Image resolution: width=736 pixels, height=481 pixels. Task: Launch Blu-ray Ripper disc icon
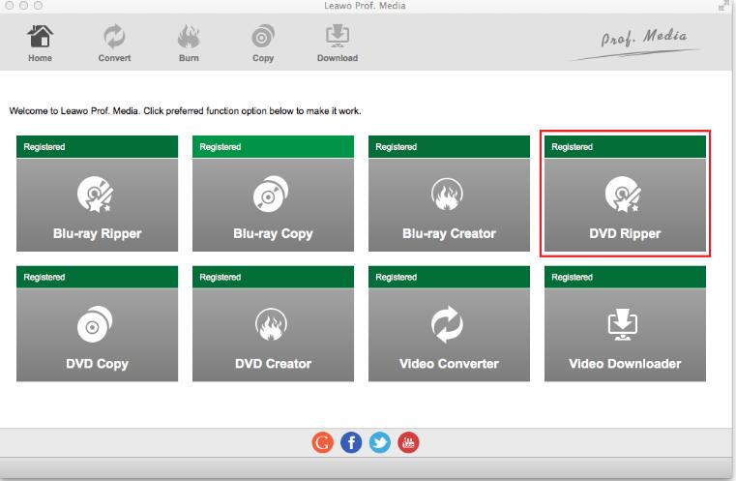tap(96, 194)
